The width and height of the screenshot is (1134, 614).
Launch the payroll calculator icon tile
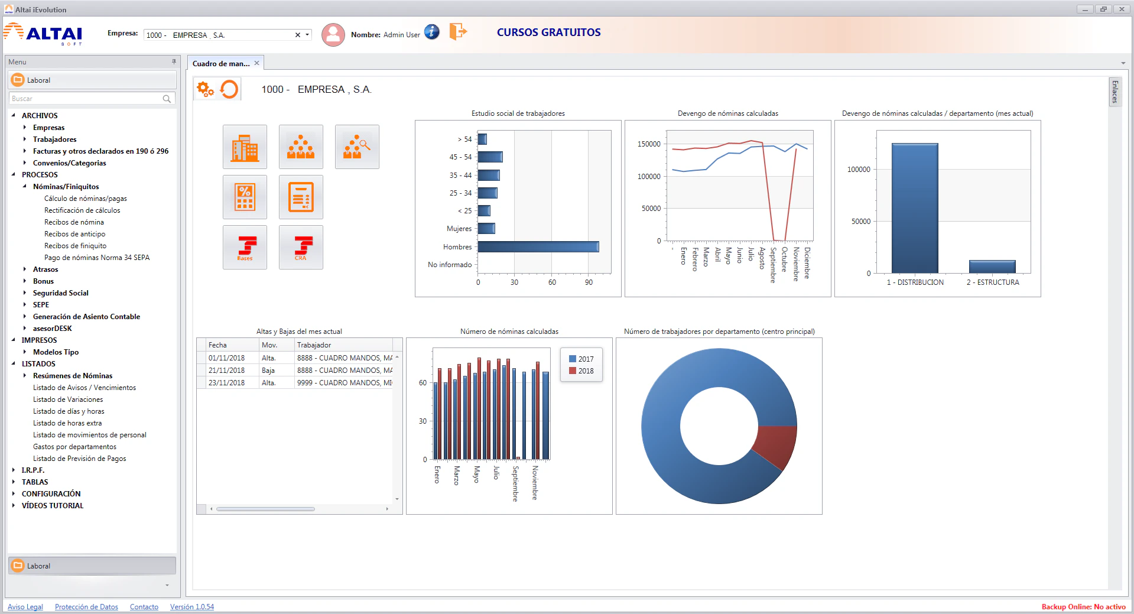[245, 197]
